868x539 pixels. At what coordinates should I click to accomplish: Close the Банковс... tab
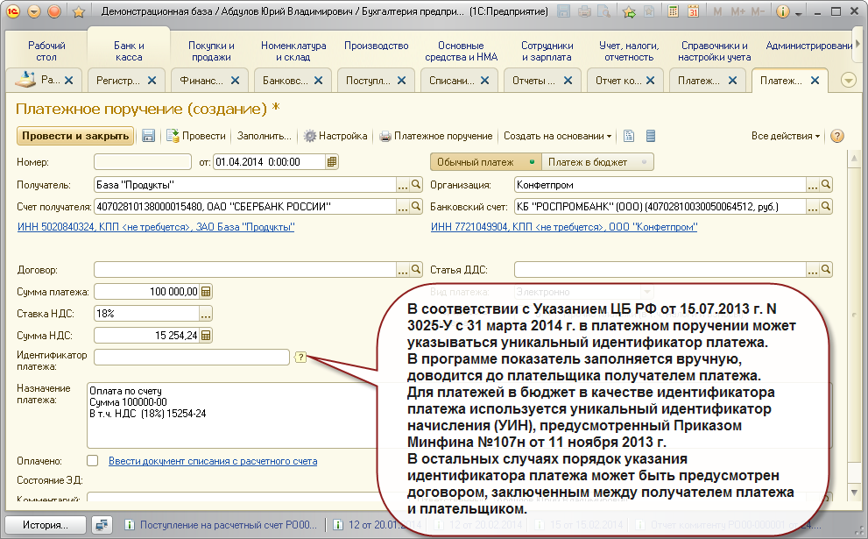pos(318,81)
